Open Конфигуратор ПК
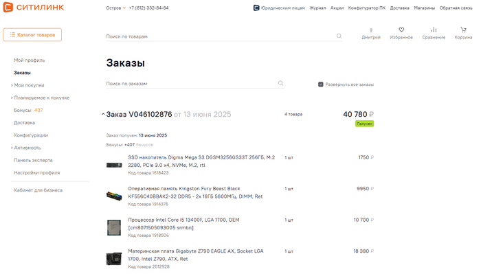The width and height of the screenshot is (481, 274). (x=366, y=8)
